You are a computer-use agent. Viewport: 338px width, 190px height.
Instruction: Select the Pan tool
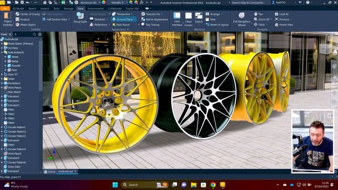(x=258, y=14)
